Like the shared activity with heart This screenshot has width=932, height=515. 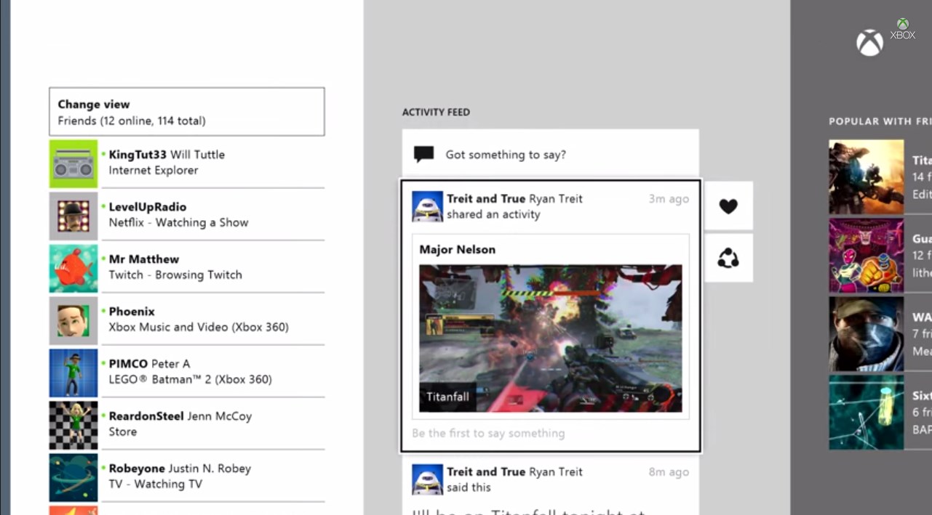pos(728,206)
